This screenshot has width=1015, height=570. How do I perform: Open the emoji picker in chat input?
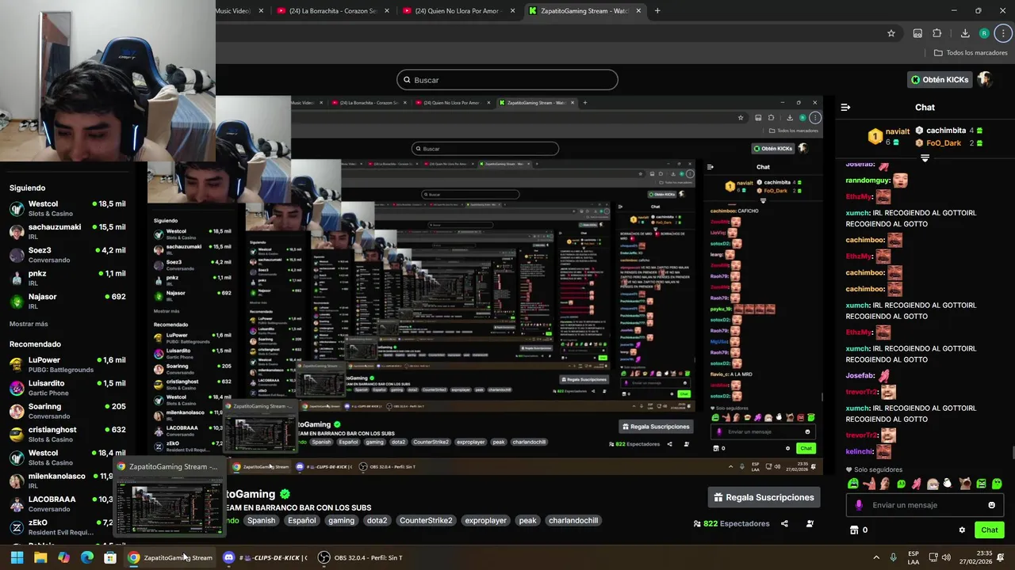tap(991, 505)
